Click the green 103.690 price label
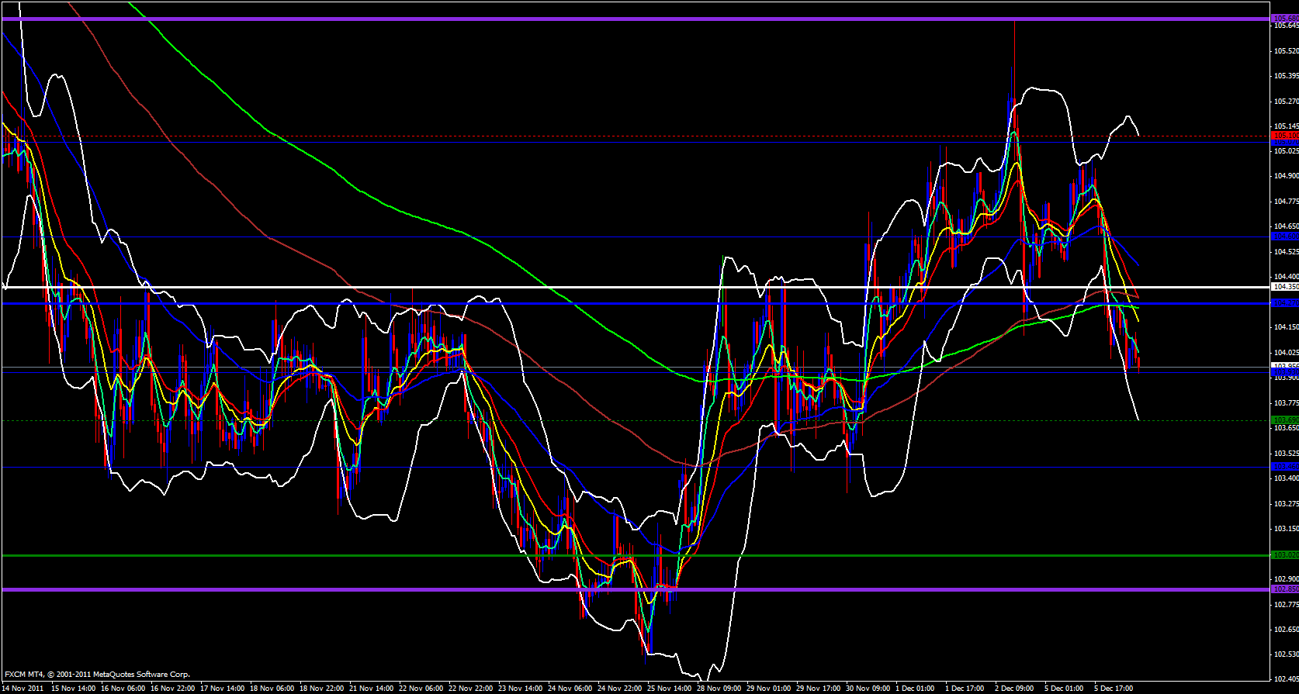This screenshot has width=1299, height=694. point(1285,420)
